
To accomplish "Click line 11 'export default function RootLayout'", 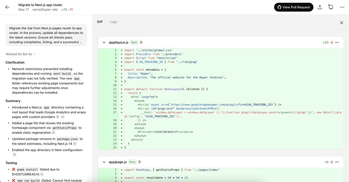I will (x=166, y=89).
